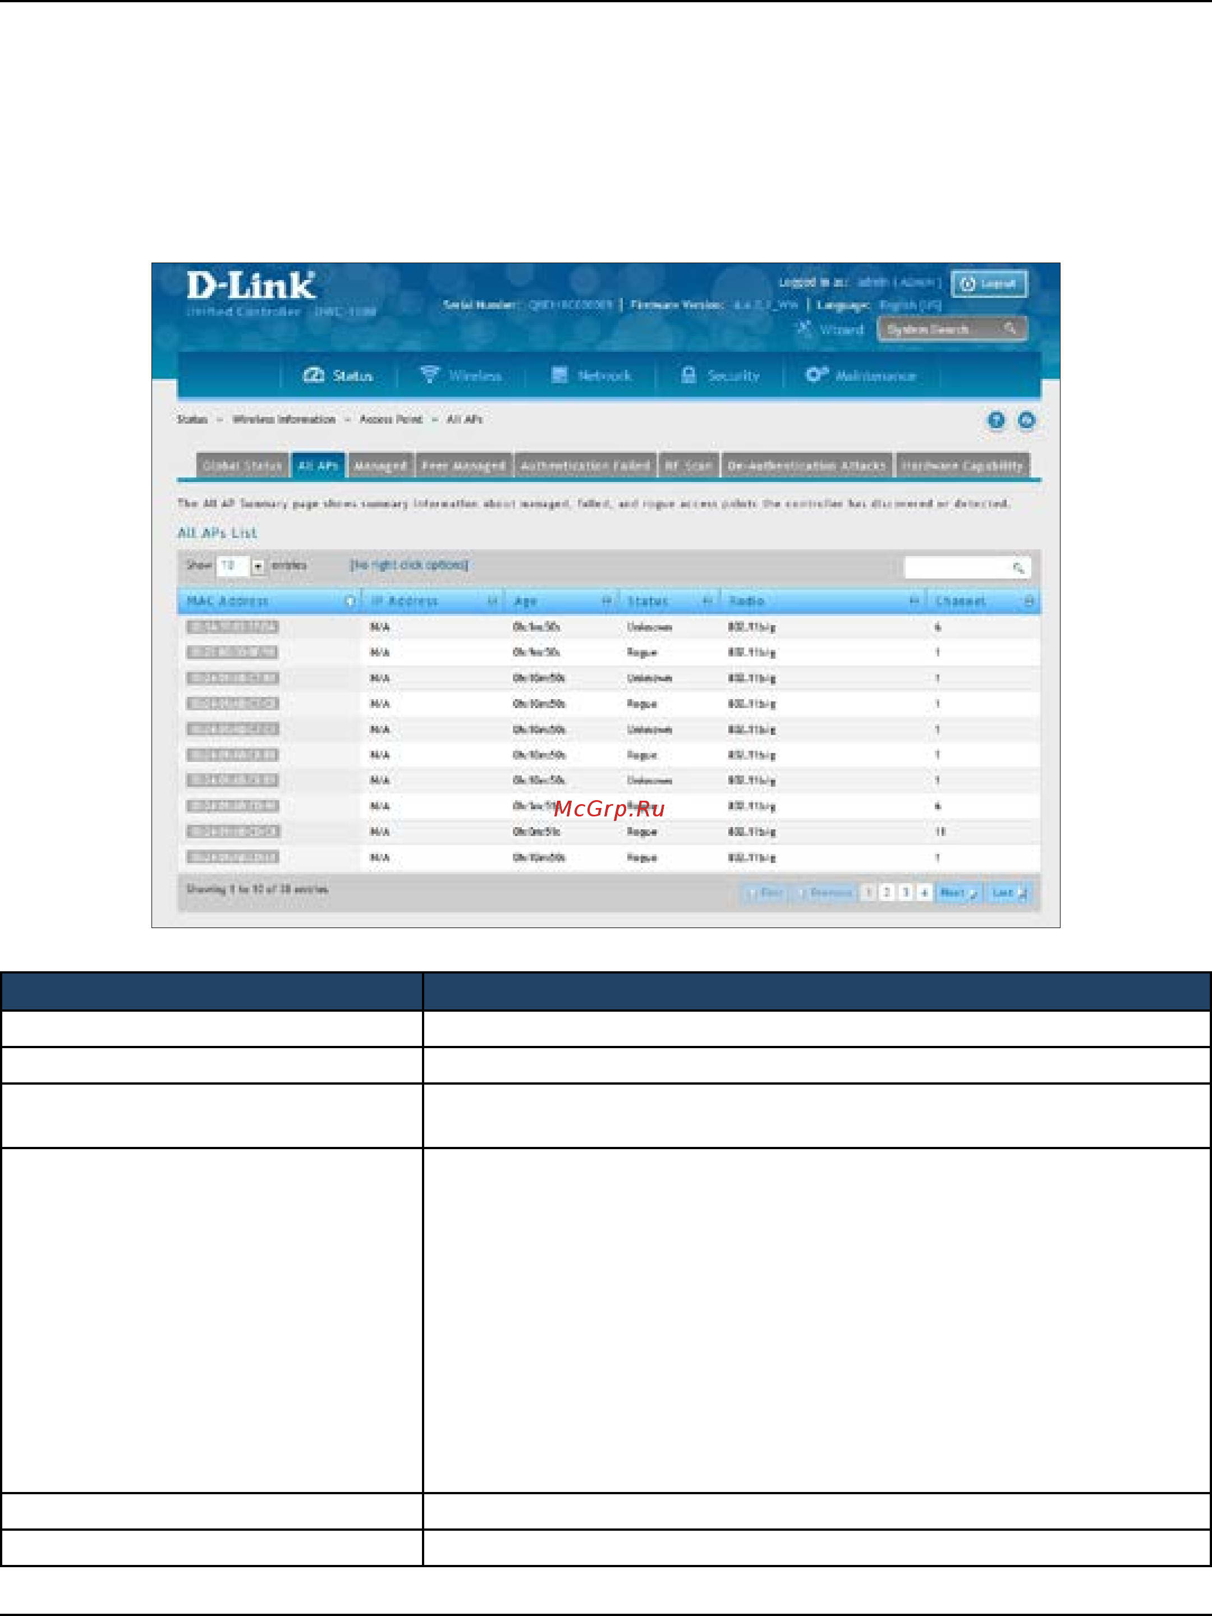
Task: Click the First page button
Action: point(765,893)
